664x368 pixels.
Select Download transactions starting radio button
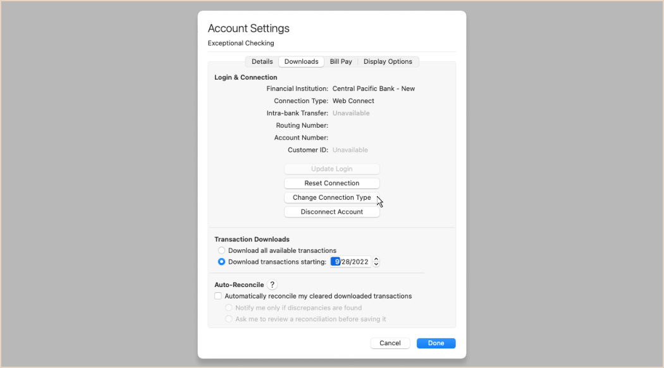(221, 262)
